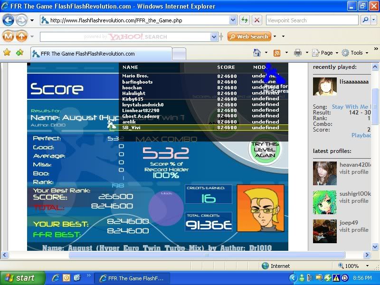Click the red Stop loading icon
The height and width of the screenshot is (285, 380).
(256, 20)
